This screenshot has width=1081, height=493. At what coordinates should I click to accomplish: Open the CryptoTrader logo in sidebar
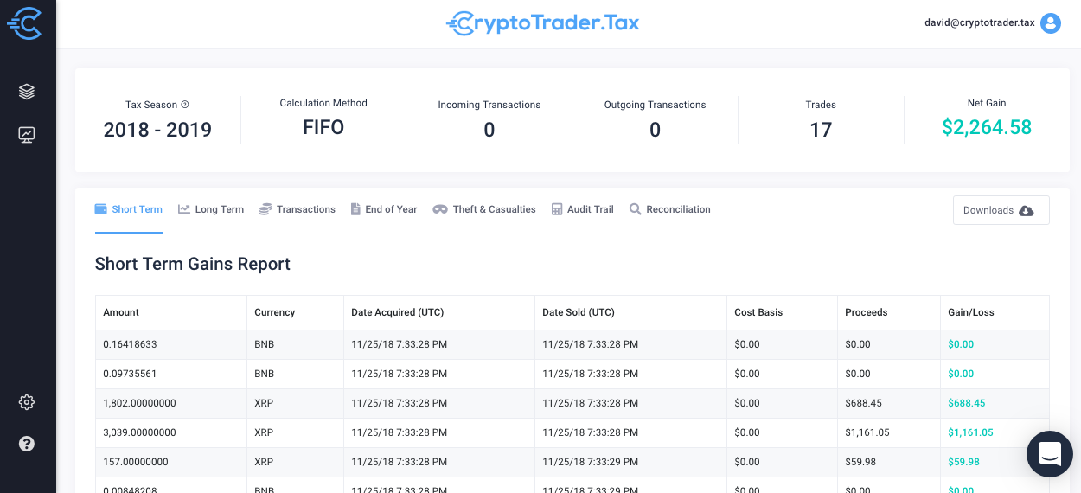pyautogui.click(x=24, y=23)
